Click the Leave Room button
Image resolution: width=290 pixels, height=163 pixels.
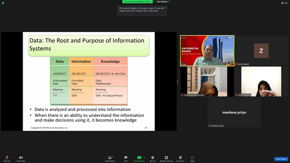click(281, 159)
